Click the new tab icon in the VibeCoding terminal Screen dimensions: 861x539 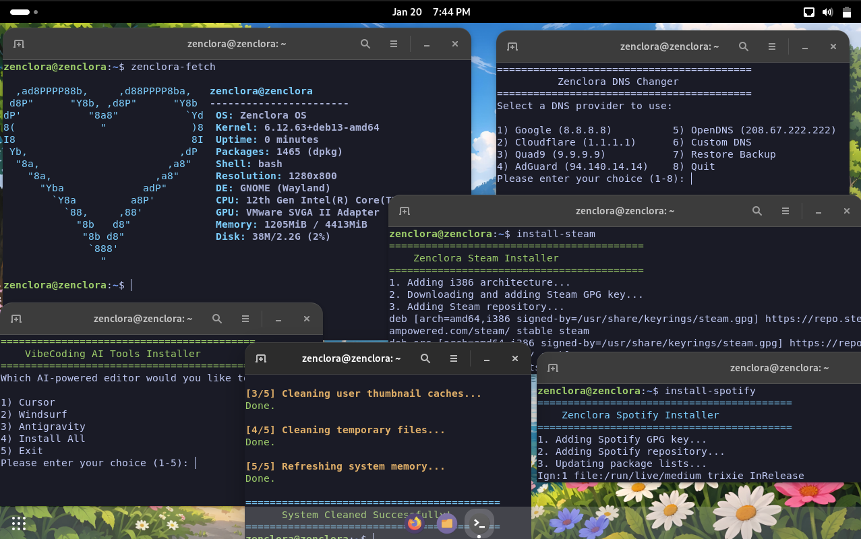pos(16,318)
